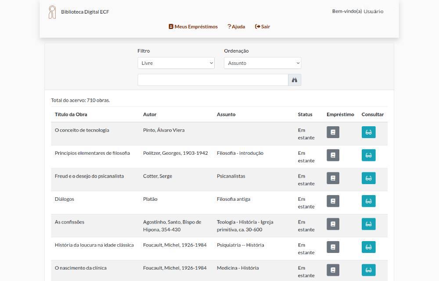Image resolution: width=439 pixels, height=281 pixels.
Task: Click glasses icon for As confissões
Action: (x=368, y=224)
